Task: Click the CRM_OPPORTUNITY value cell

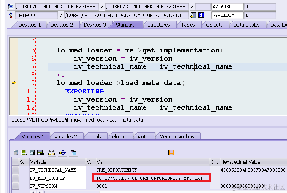Action: (152, 170)
